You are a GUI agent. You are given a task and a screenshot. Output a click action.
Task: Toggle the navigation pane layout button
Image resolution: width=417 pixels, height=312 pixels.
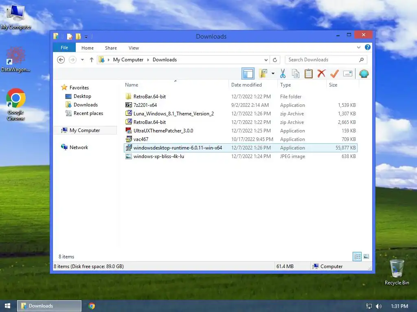[248, 74]
